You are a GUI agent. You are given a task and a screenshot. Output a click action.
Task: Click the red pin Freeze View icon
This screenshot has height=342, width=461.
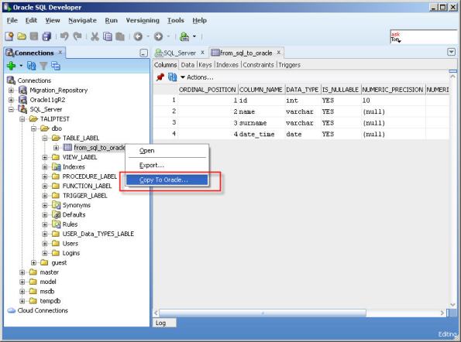point(160,77)
